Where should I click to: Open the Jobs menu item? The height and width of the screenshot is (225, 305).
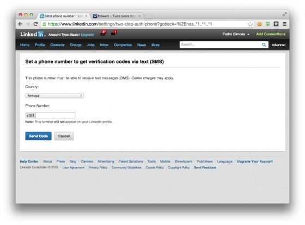point(90,45)
